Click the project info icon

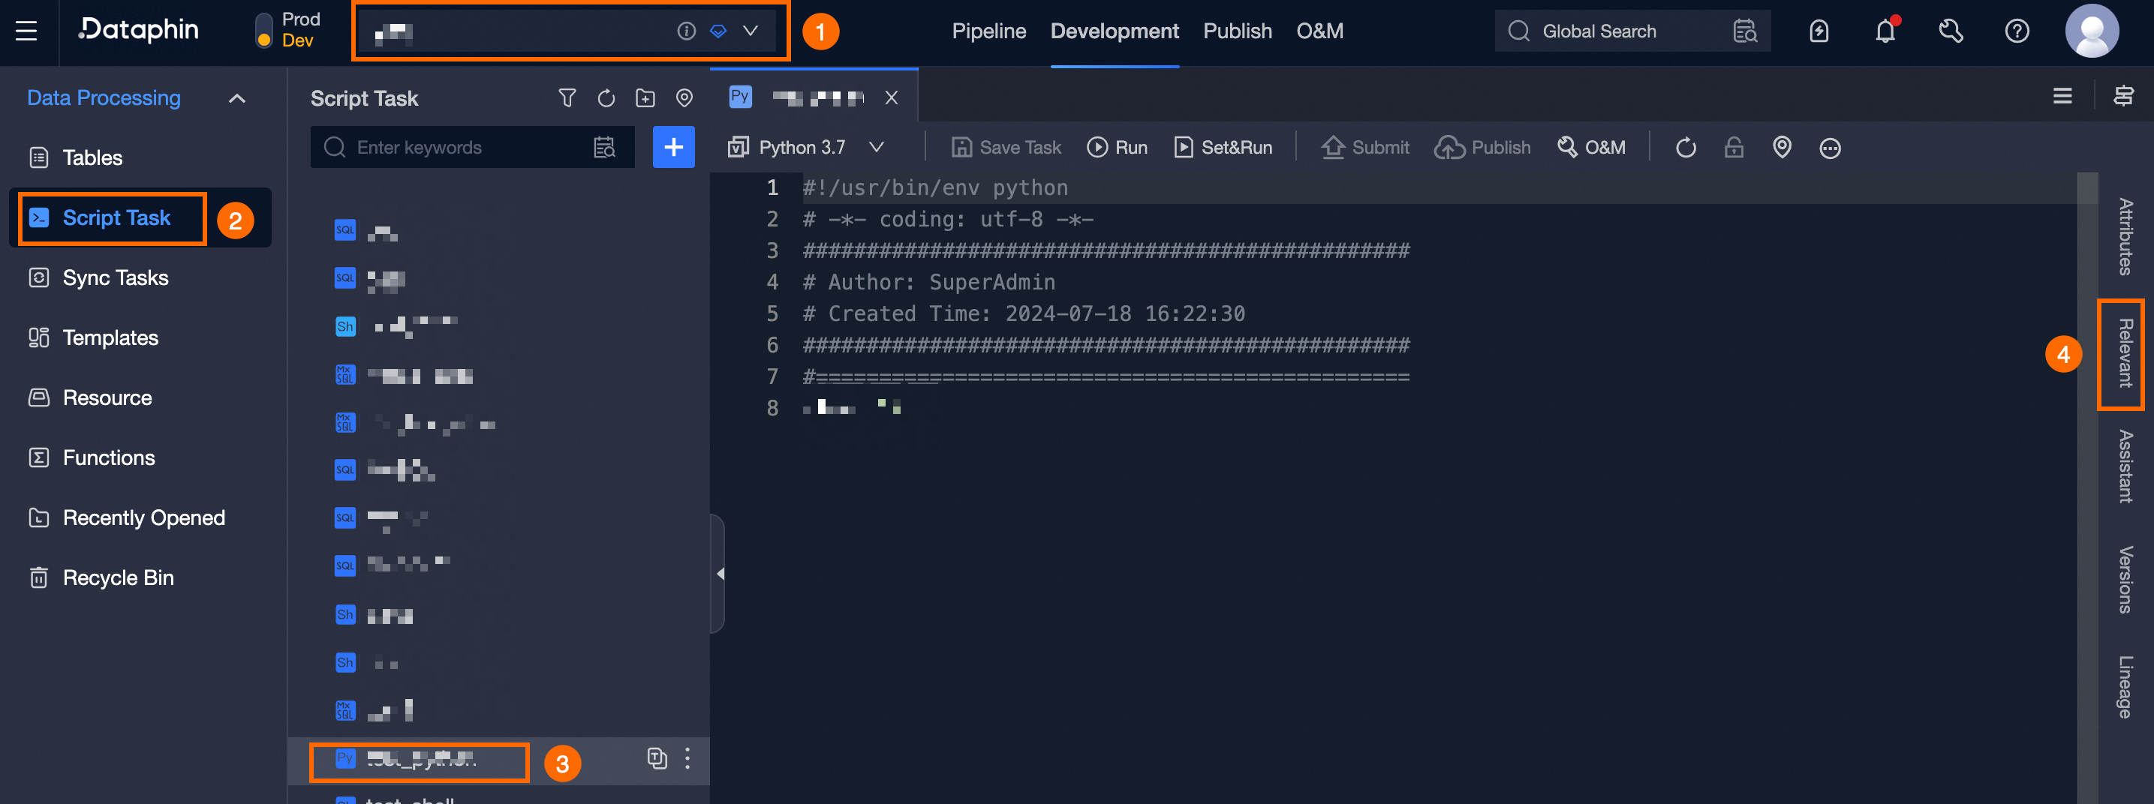click(x=687, y=31)
